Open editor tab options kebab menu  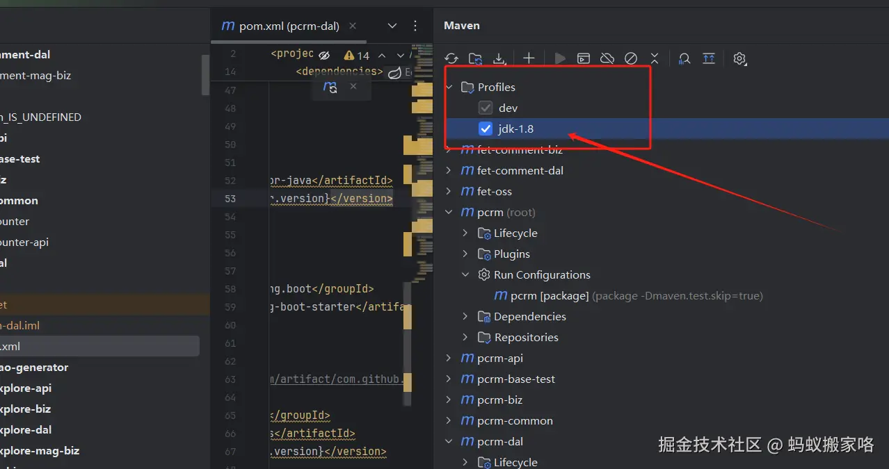point(415,26)
